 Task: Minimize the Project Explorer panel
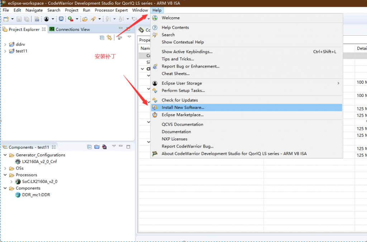point(120,28)
